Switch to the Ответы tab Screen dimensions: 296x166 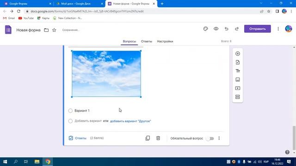click(x=147, y=41)
